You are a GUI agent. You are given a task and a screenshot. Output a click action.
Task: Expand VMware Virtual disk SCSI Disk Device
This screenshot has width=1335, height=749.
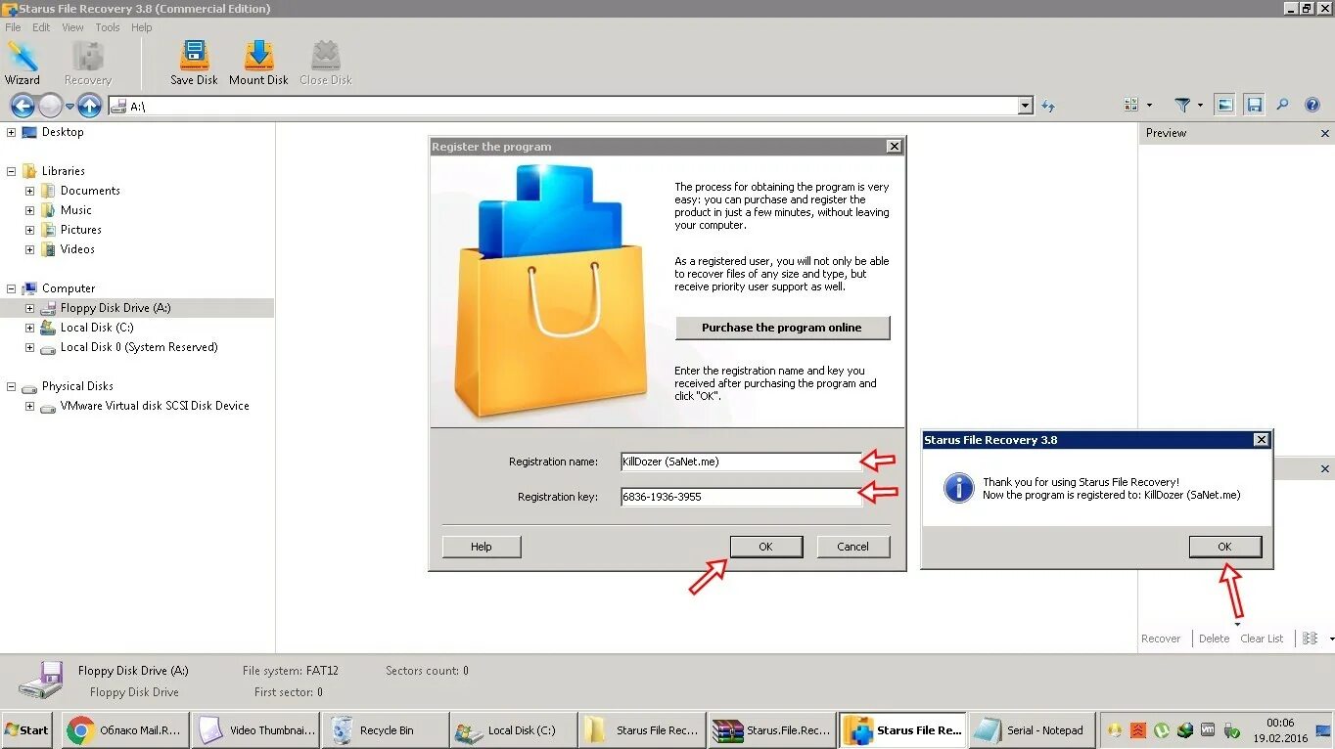coord(29,406)
